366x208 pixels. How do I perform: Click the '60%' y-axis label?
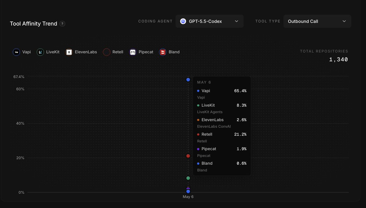point(20,89)
